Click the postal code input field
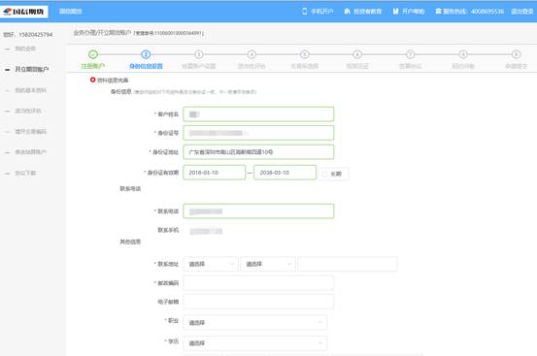 coord(258,283)
